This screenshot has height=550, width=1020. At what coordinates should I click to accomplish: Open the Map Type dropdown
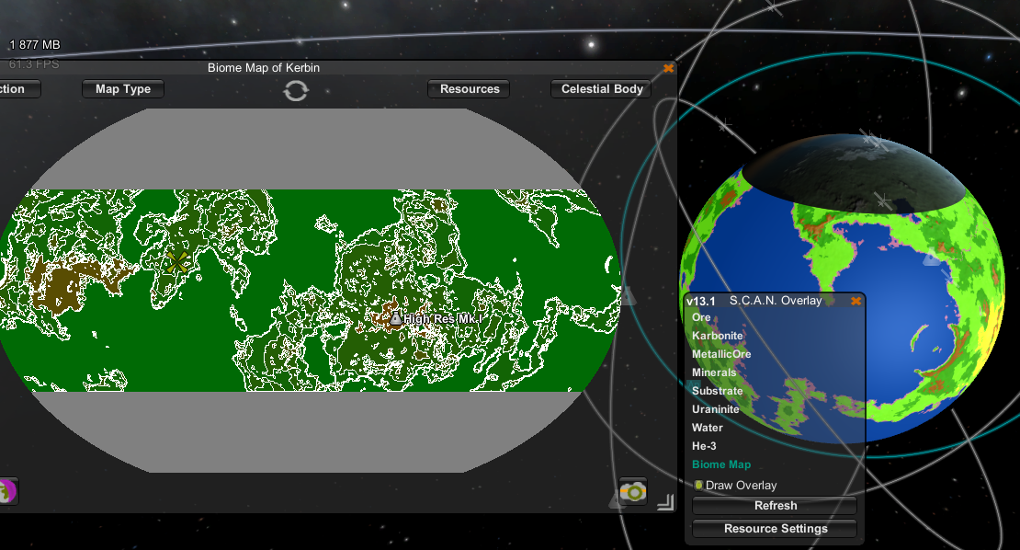(x=123, y=89)
